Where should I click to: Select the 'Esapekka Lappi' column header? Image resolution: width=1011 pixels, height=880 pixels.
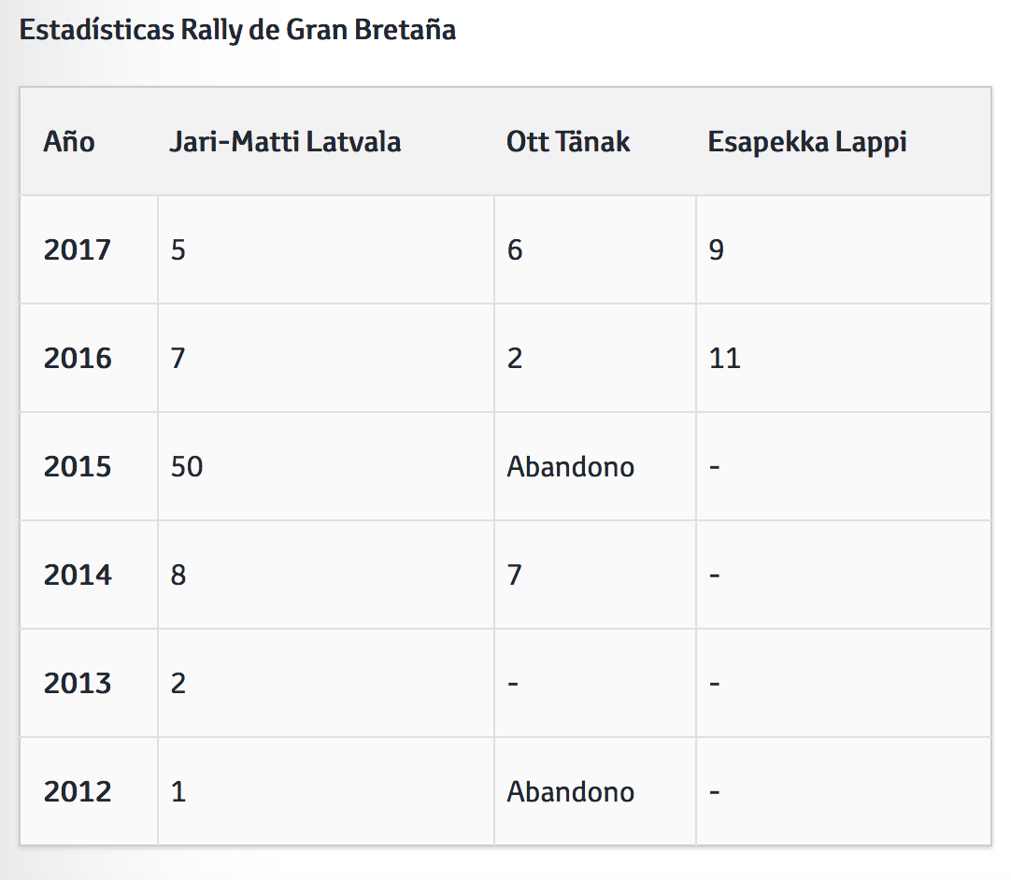pyautogui.click(x=807, y=142)
